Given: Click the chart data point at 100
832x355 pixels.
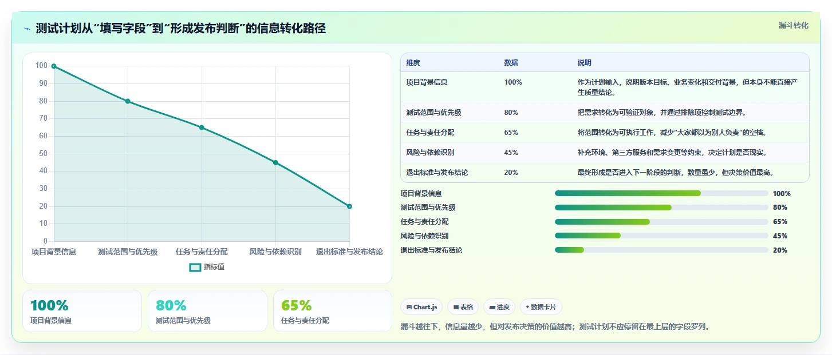Looking at the screenshot, I should click(x=54, y=66).
